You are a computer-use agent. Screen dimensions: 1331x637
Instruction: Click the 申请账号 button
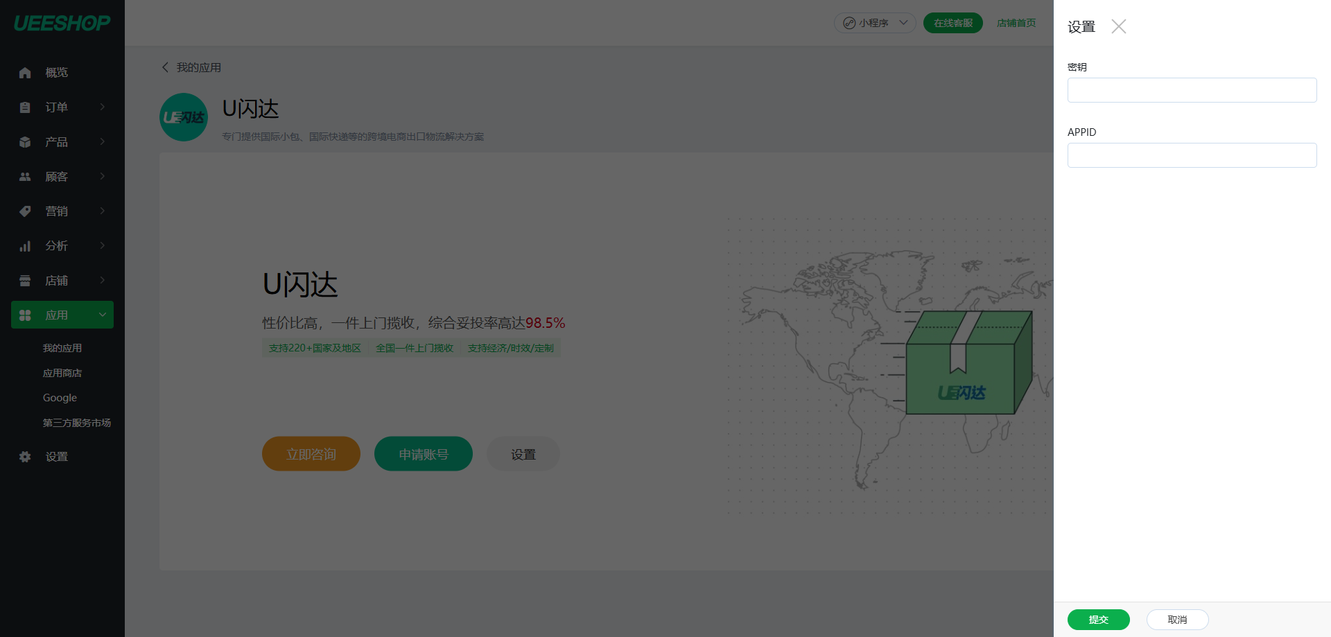[424, 454]
